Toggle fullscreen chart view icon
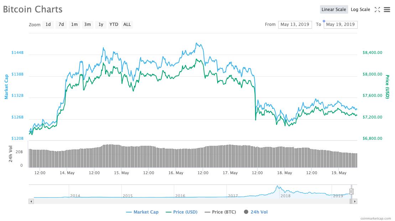The image size is (395, 221). [377, 10]
